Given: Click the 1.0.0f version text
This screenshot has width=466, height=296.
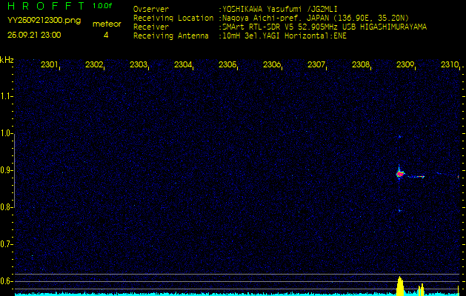Looking at the screenshot, I should [x=103, y=6].
